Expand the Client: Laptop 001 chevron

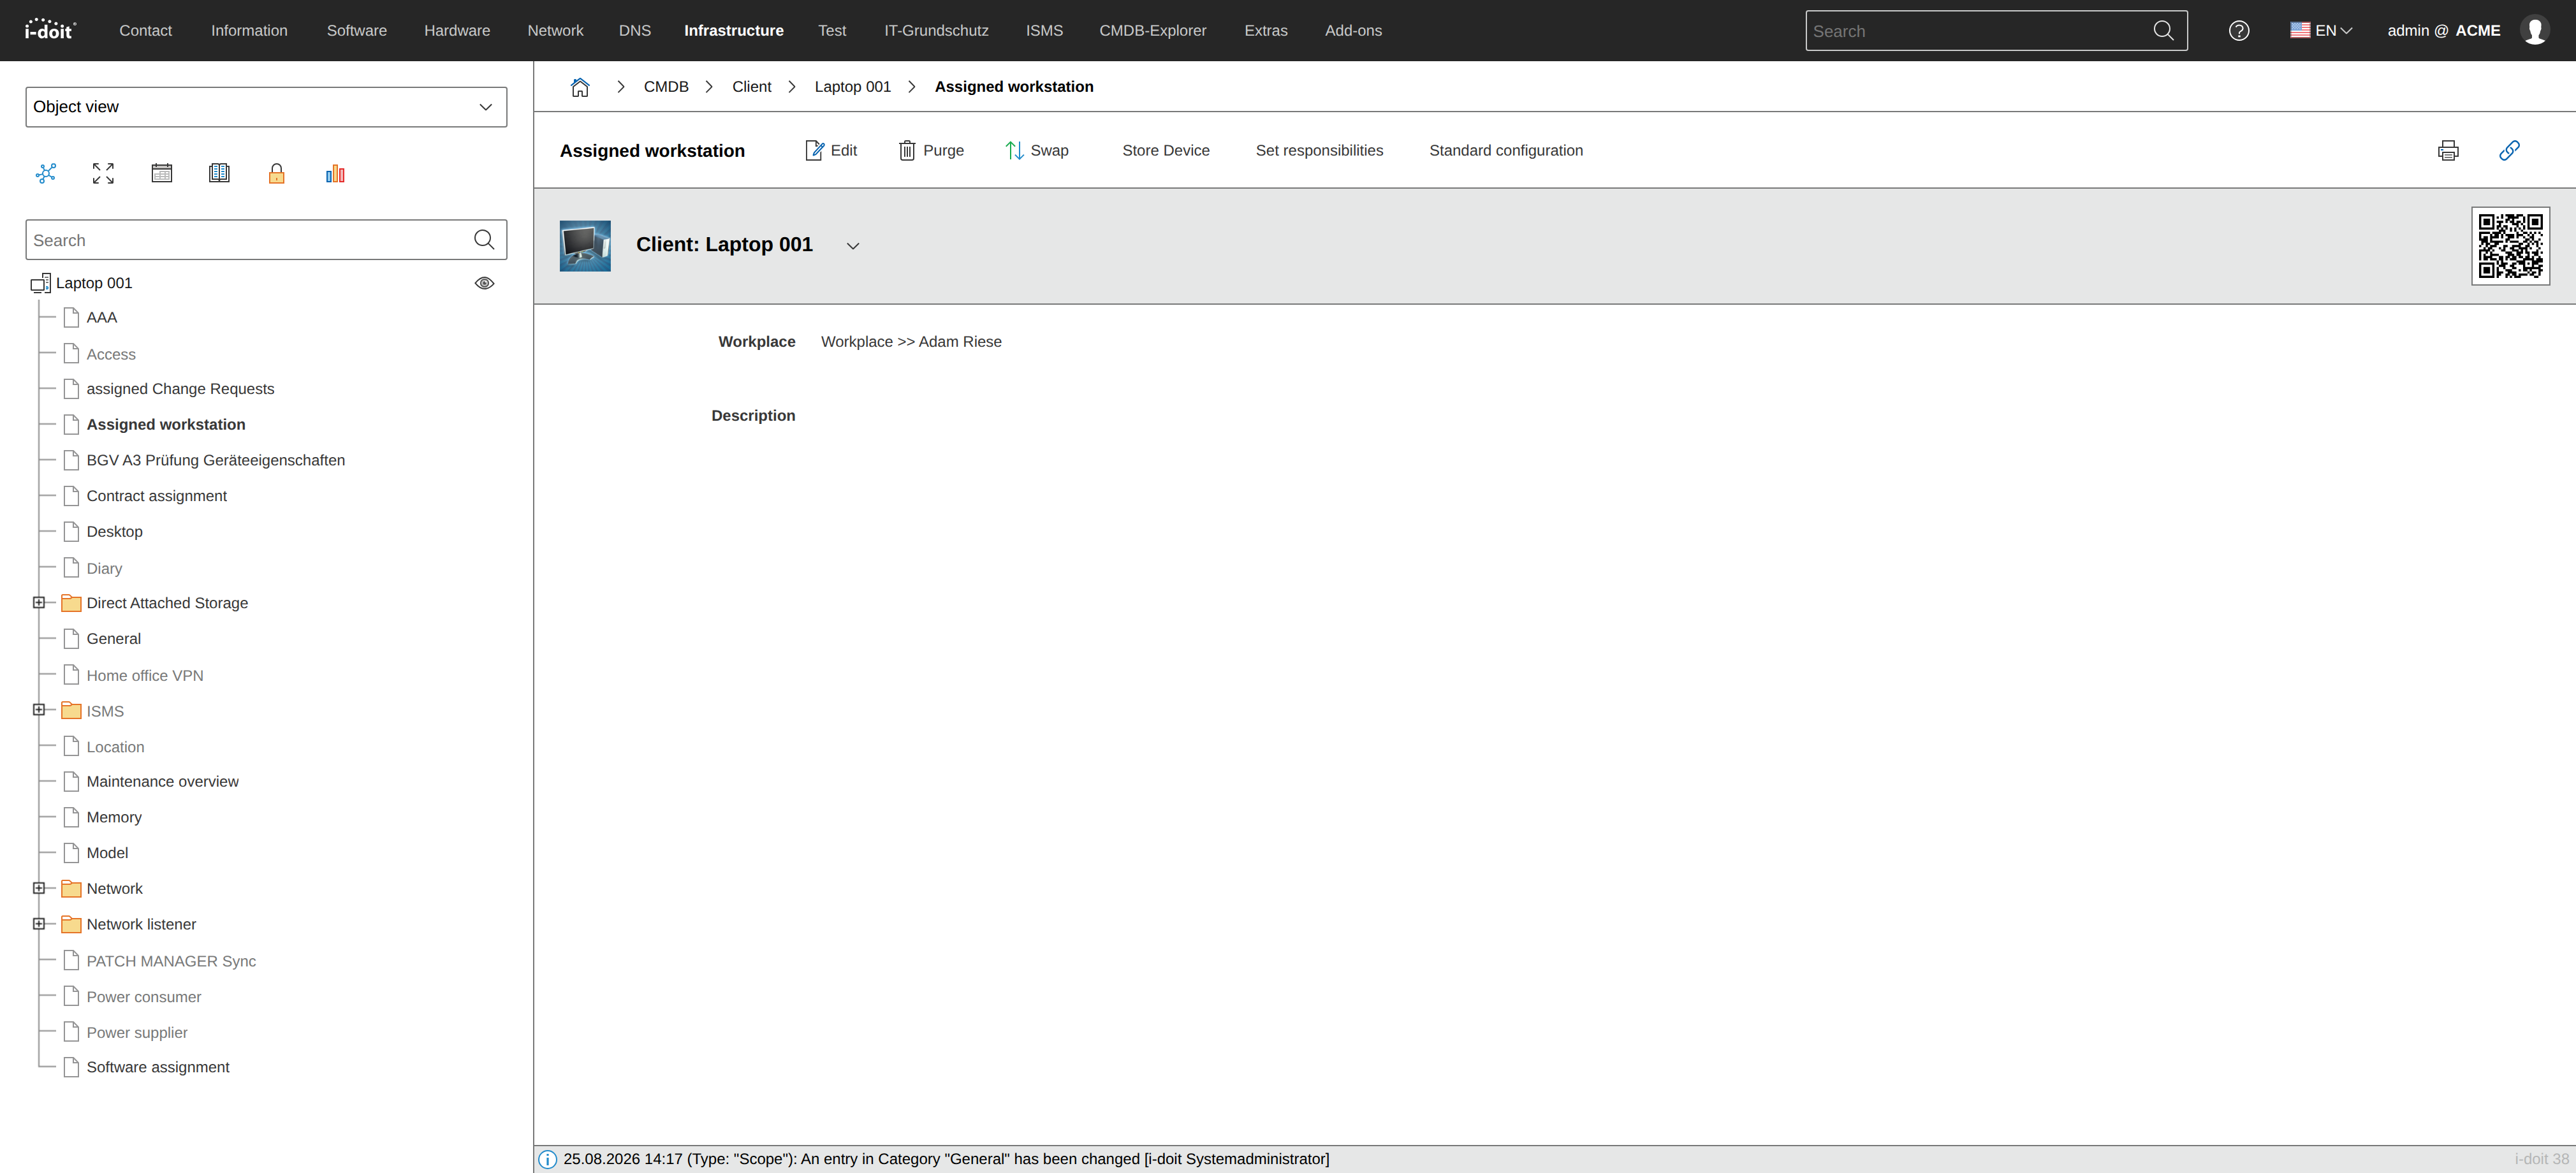(x=853, y=246)
